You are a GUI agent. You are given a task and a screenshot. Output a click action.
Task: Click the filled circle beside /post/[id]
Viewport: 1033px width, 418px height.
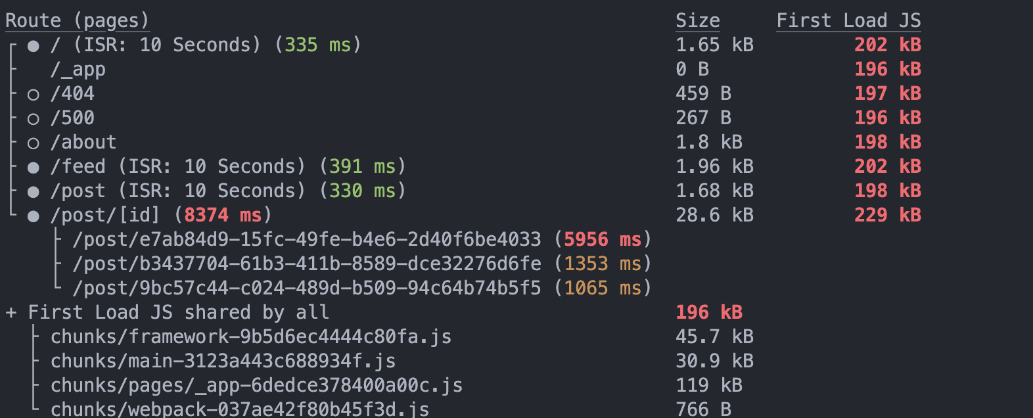coord(34,216)
